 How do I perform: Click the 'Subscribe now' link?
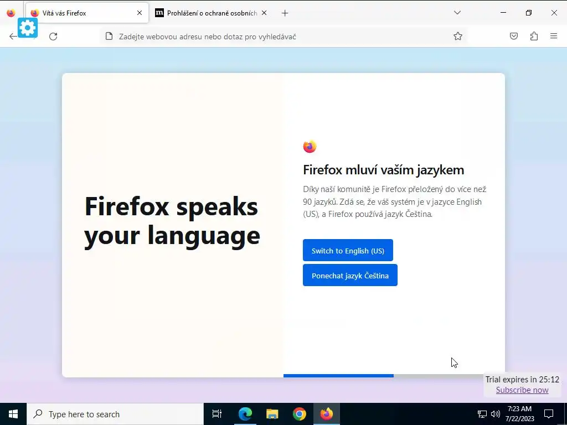coord(522,390)
